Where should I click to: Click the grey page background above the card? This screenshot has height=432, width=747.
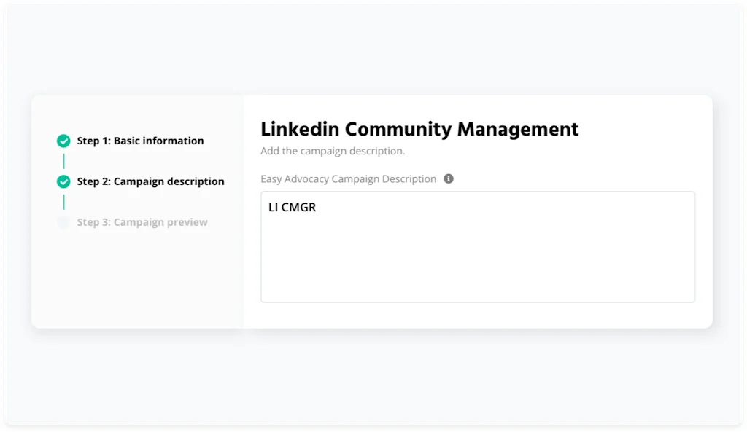pos(373,51)
